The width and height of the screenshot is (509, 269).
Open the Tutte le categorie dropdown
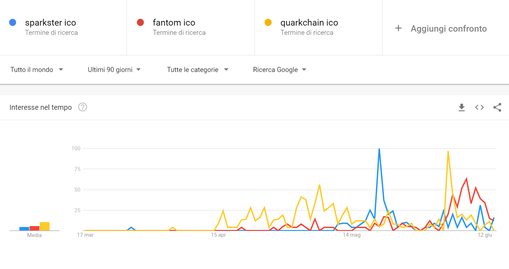pyautogui.click(x=198, y=70)
